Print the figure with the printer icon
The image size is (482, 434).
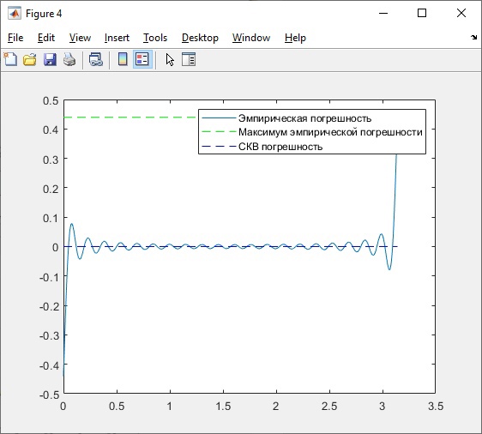pos(69,59)
